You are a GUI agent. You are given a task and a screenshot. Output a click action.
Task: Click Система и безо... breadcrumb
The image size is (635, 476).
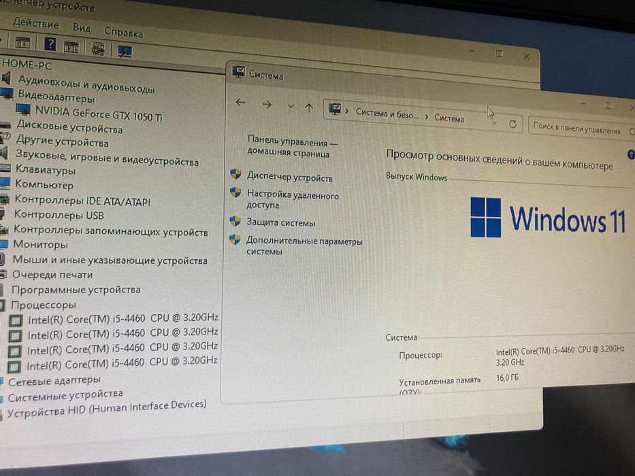click(387, 114)
